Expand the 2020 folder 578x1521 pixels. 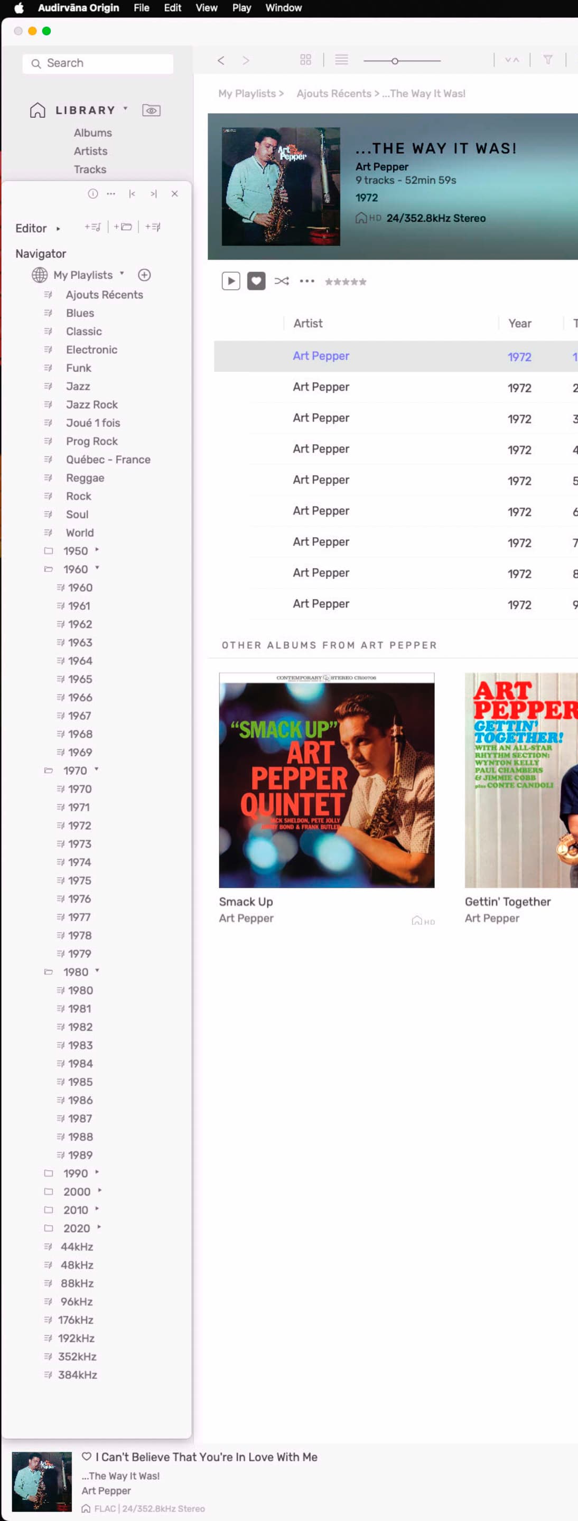point(99,1227)
